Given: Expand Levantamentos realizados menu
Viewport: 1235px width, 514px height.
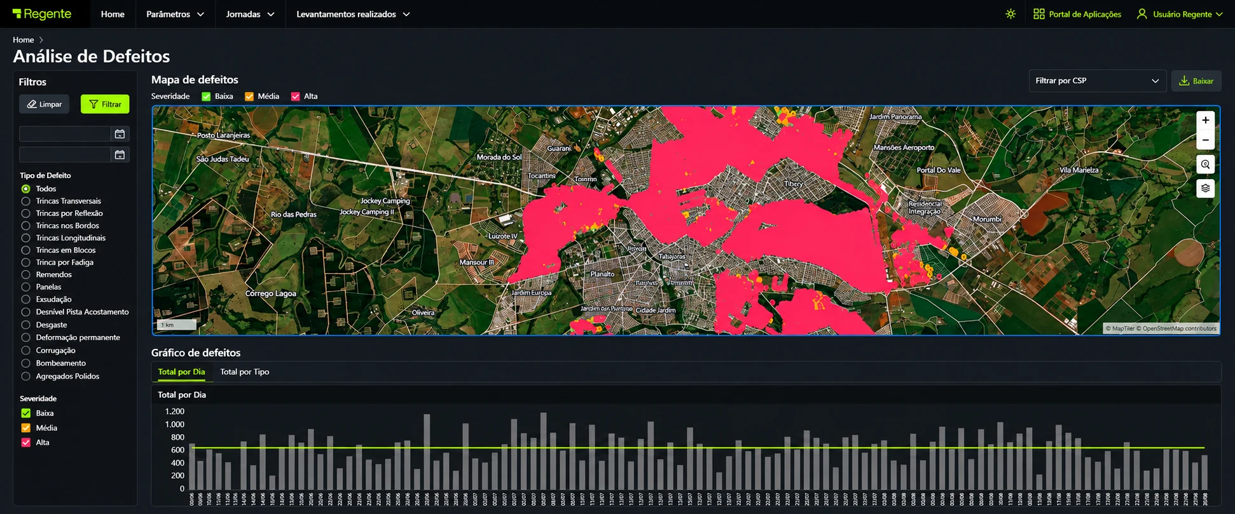Looking at the screenshot, I should pyautogui.click(x=353, y=14).
